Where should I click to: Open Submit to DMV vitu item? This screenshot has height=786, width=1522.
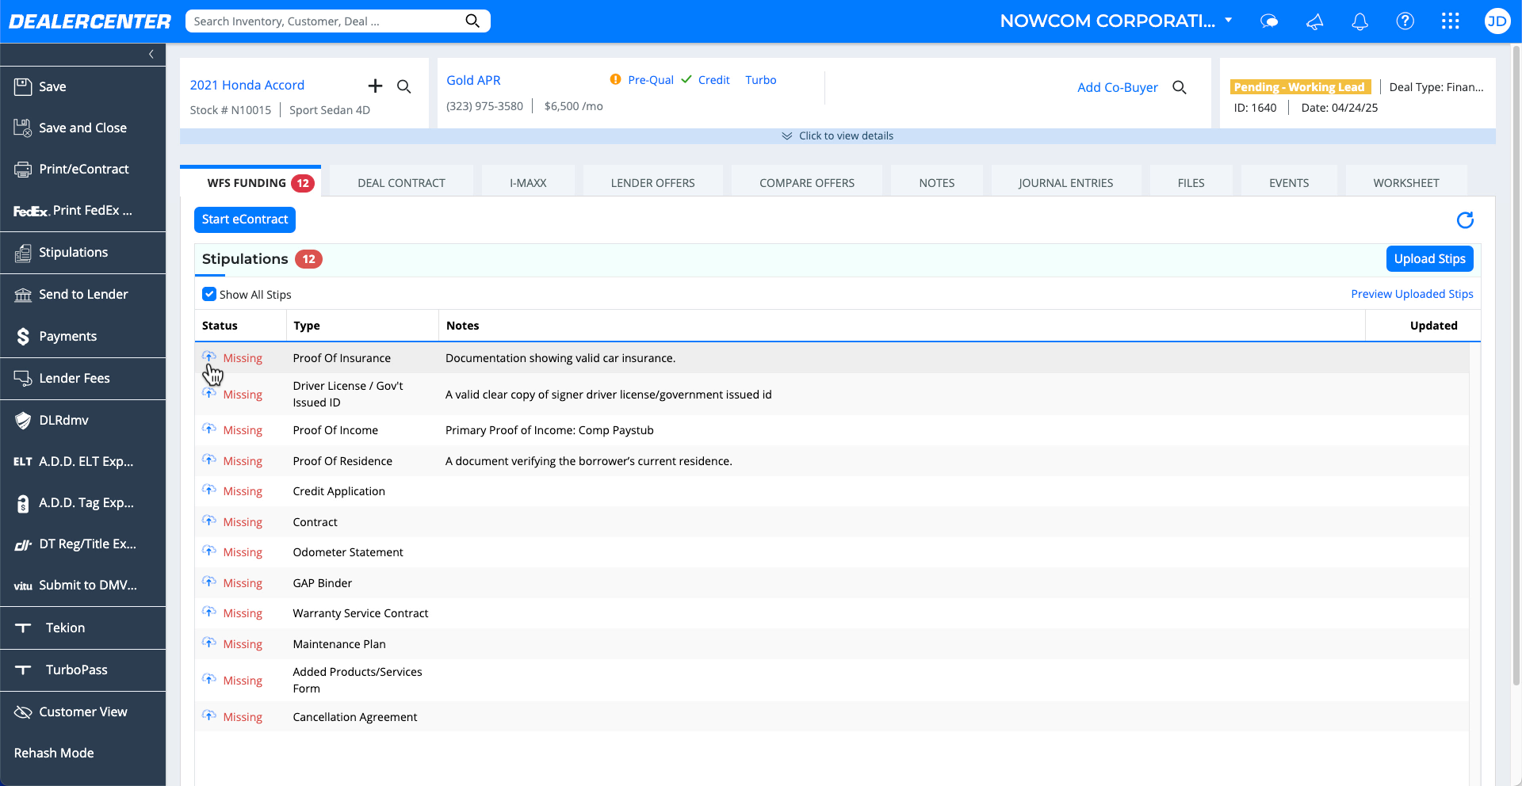(x=83, y=586)
